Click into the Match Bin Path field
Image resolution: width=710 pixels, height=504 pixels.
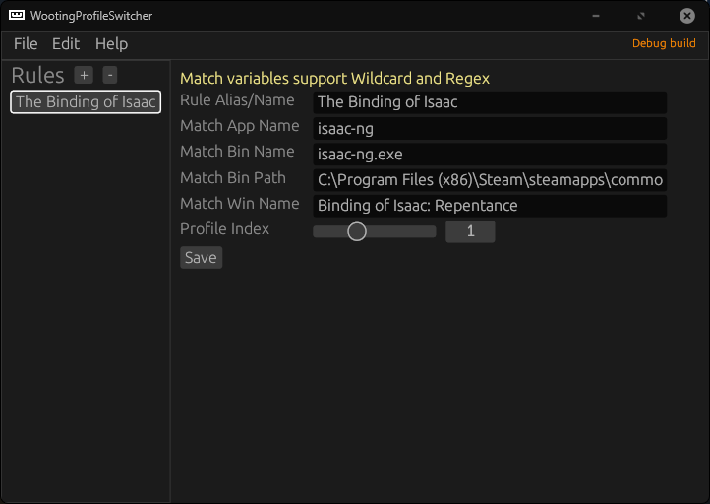[x=490, y=180]
